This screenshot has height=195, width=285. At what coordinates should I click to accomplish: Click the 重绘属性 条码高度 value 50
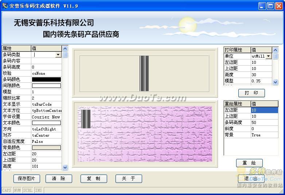click(265, 122)
